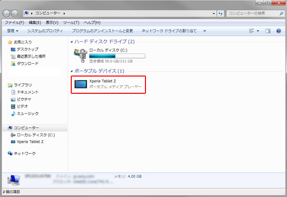
Task: Click the search magnifier icon
Action: tap(282, 13)
